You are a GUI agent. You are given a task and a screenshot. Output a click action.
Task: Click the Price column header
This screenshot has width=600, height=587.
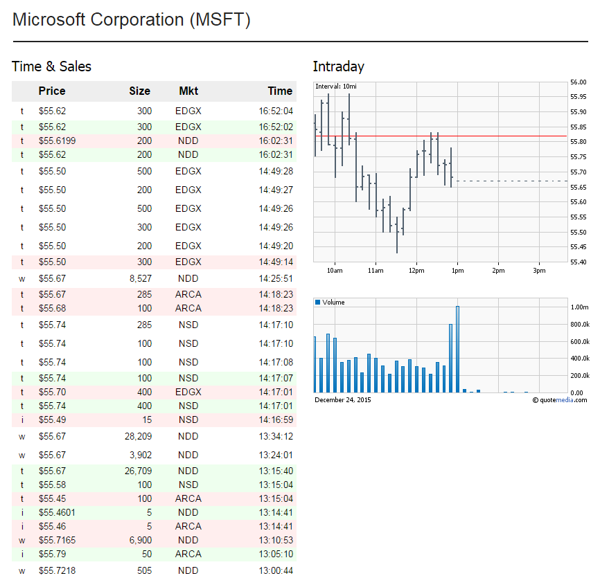coord(52,91)
